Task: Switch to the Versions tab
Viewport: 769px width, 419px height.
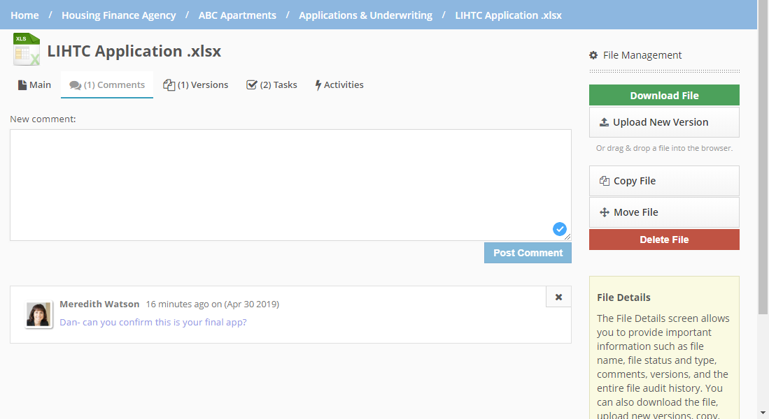Action: [x=196, y=85]
